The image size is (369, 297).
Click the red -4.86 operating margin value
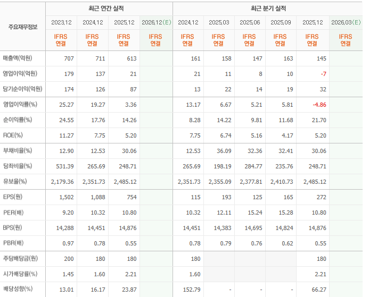(x=319, y=105)
